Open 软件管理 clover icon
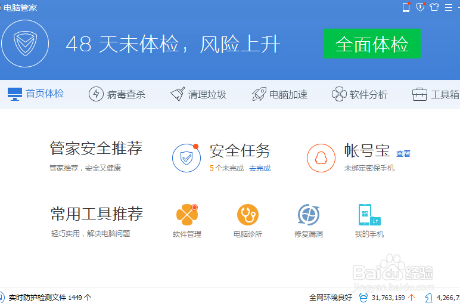460x303 pixels. pos(187,215)
